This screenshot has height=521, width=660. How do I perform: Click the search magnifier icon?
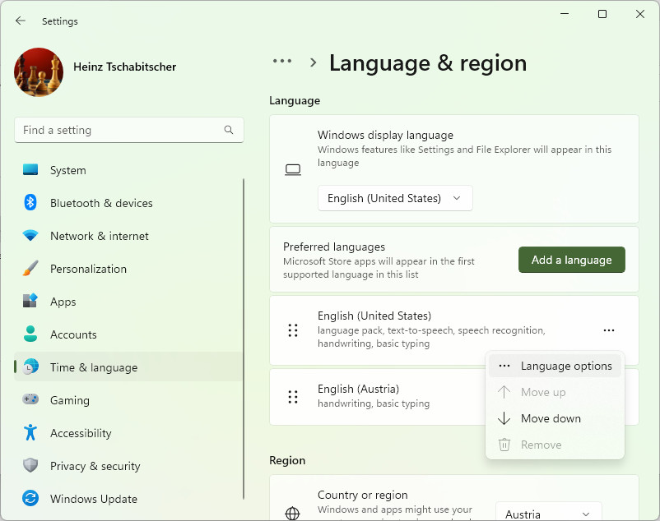[x=229, y=130]
